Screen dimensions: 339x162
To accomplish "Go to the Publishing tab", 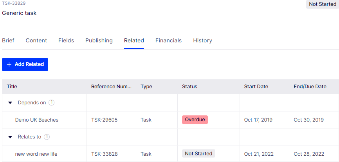I will [x=99, y=40].
